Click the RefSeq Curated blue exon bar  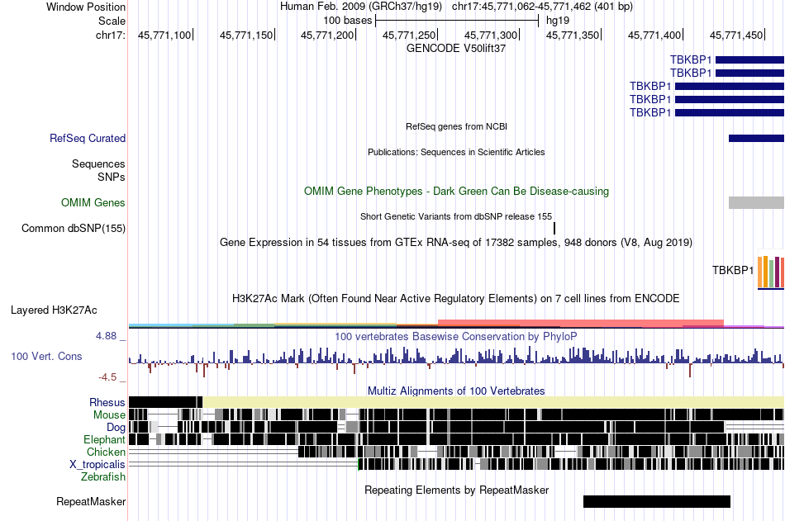tap(756, 138)
